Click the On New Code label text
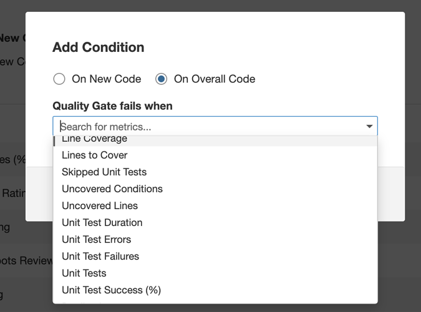Viewport: 421px width, 312px height. click(106, 79)
